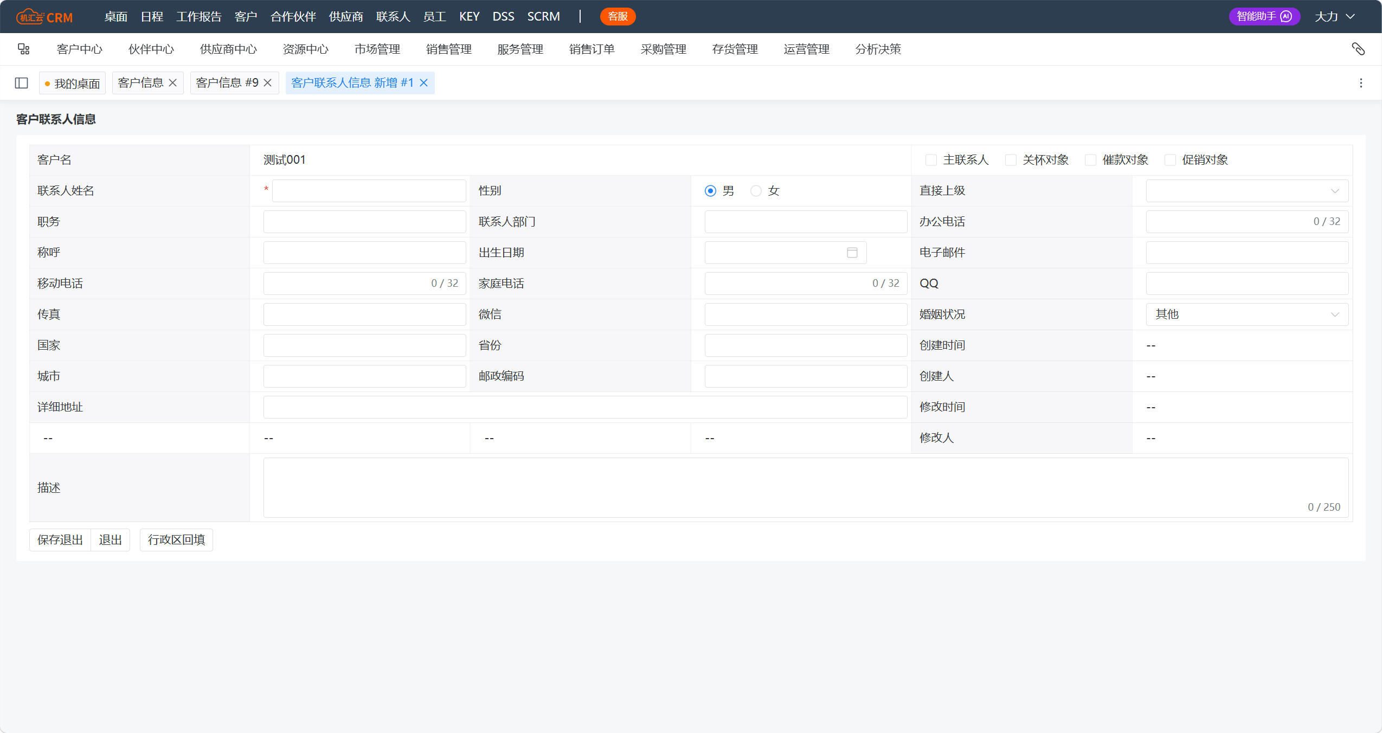Click the 行政区回填 button
Viewport: 1382px width, 733px height.
point(176,540)
